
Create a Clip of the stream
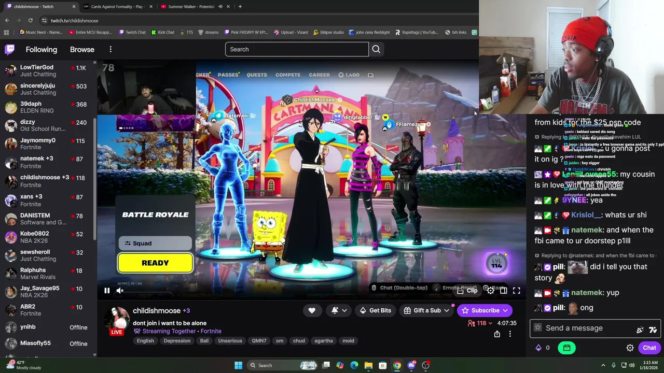[x=467, y=291]
